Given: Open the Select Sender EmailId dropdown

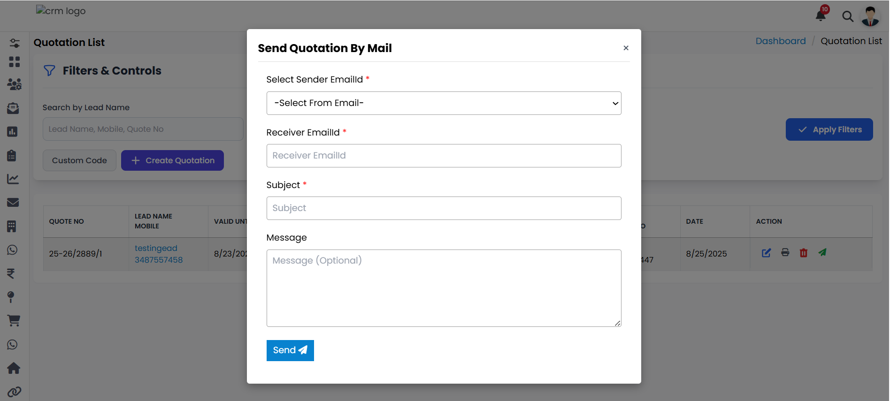Looking at the screenshot, I should [x=444, y=103].
